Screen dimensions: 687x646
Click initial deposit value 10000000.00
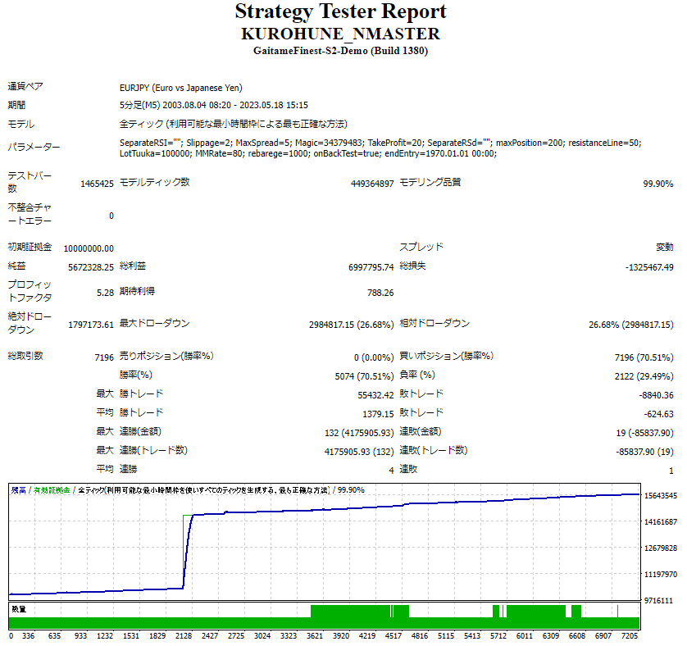89,248
